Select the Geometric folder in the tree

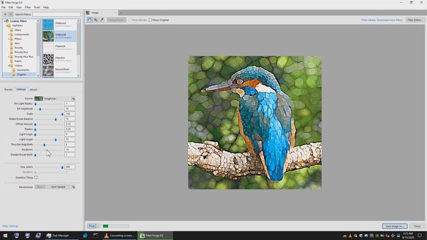(x=23, y=70)
